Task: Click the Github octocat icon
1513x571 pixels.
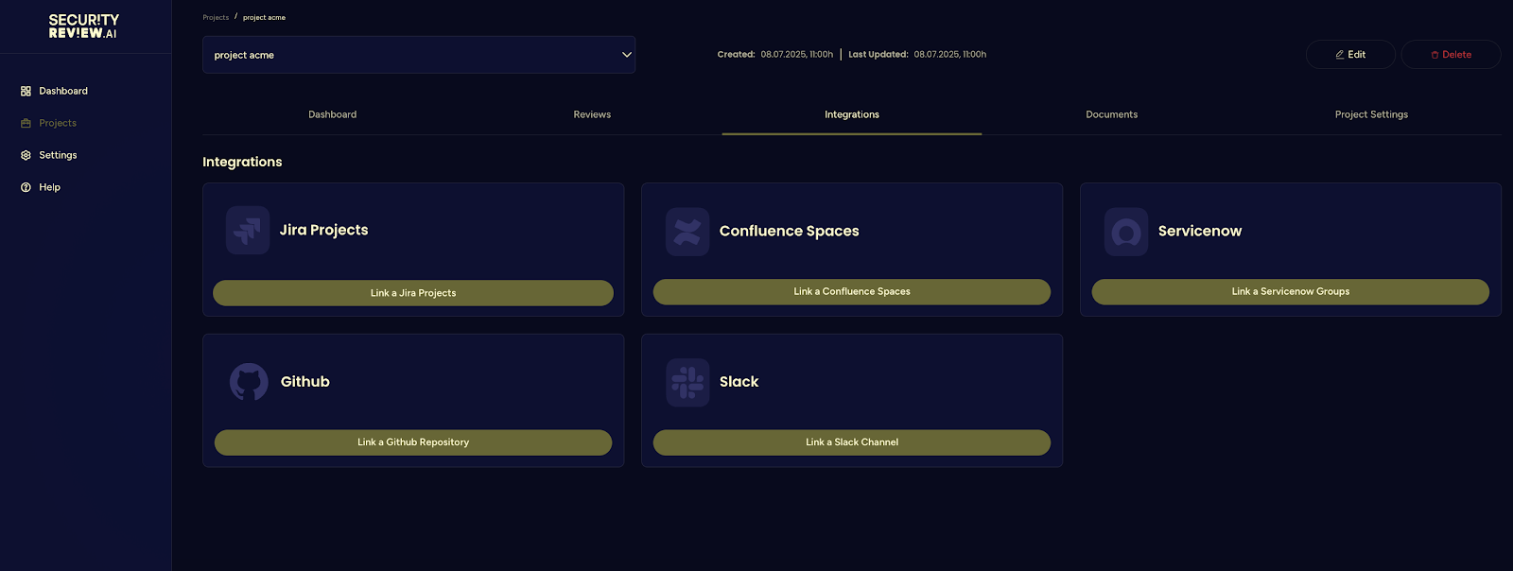Action: (x=249, y=382)
